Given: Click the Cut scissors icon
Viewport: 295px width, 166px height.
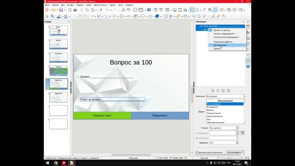Looking at the screenshot, I should (x=82, y=10).
